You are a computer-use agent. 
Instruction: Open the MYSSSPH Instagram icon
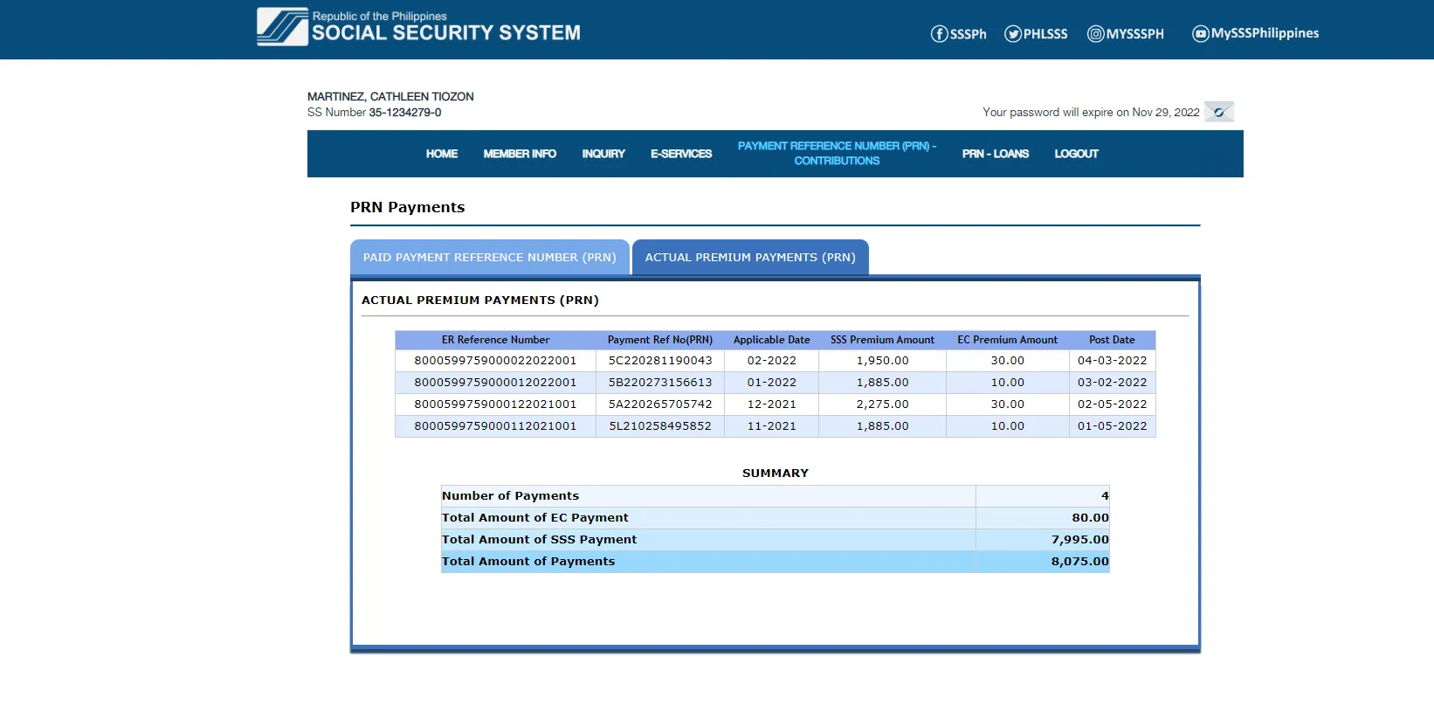pos(1095,34)
